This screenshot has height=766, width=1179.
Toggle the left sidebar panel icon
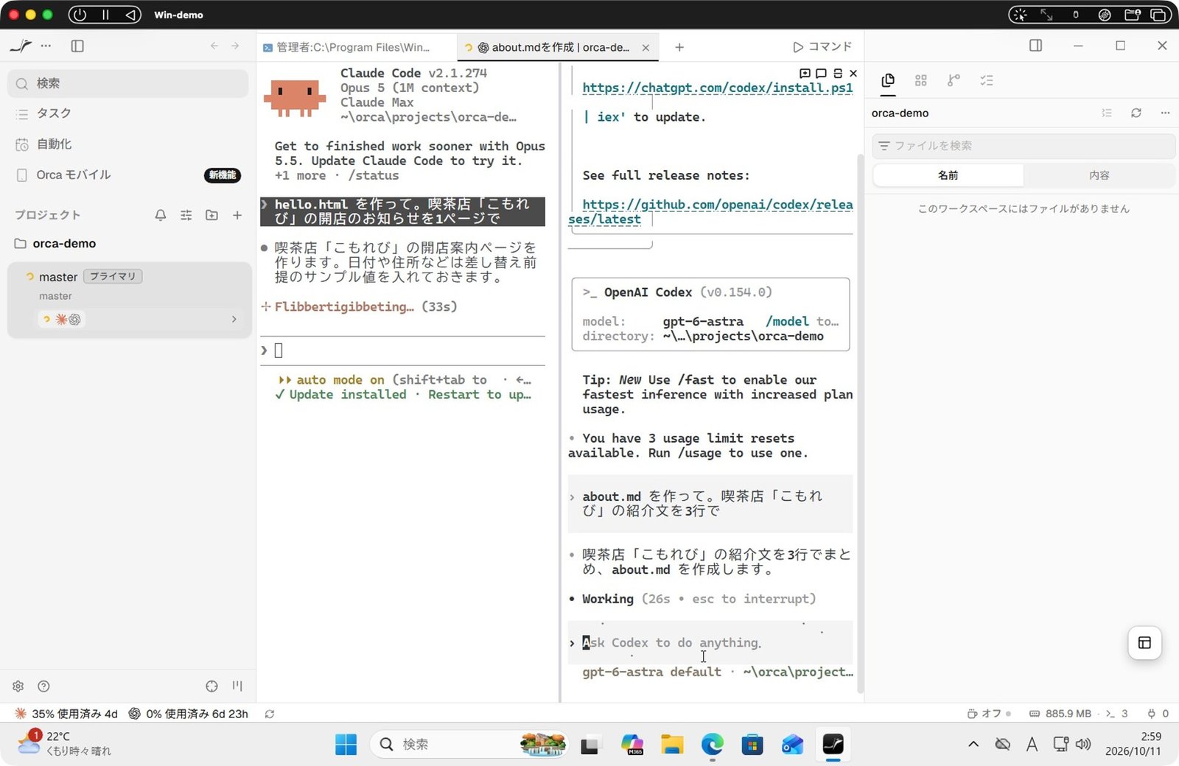[x=77, y=46]
